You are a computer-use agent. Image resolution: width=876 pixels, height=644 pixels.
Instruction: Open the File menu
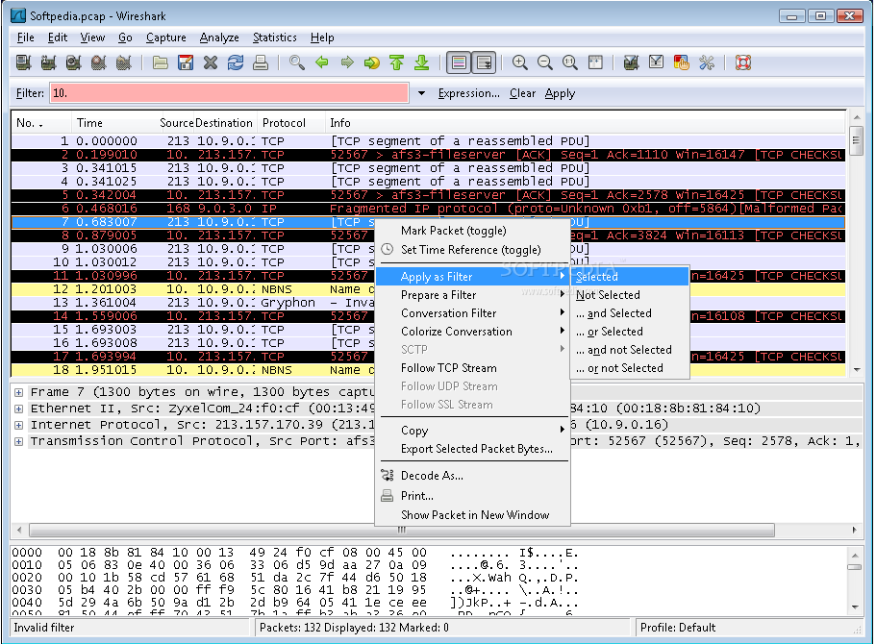(26, 37)
